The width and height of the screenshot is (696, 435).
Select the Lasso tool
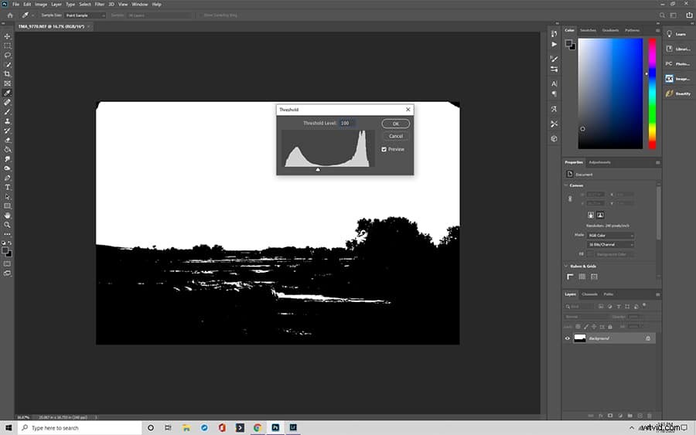coord(7,55)
